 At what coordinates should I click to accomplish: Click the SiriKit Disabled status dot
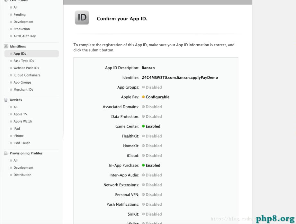click(x=143, y=214)
